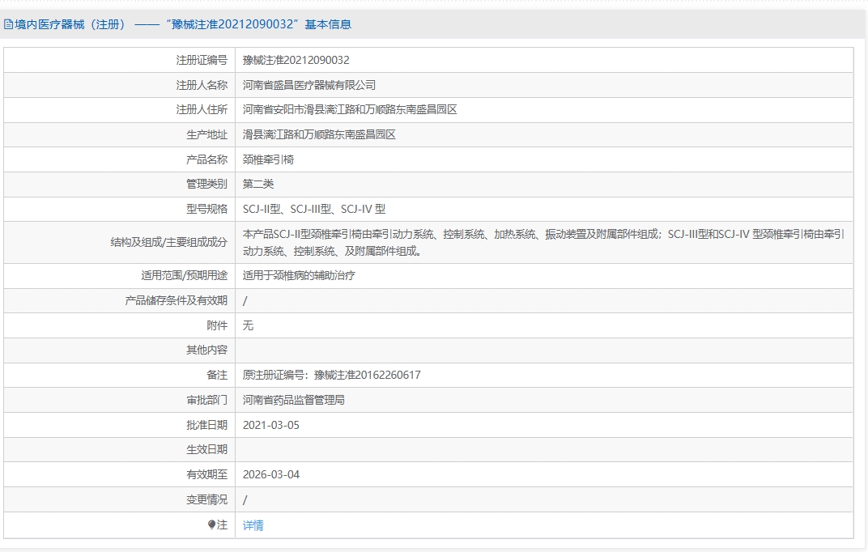Select registration number 豫械注准20212090032 value
Viewport: 868px width, 552px height.
click(x=296, y=60)
